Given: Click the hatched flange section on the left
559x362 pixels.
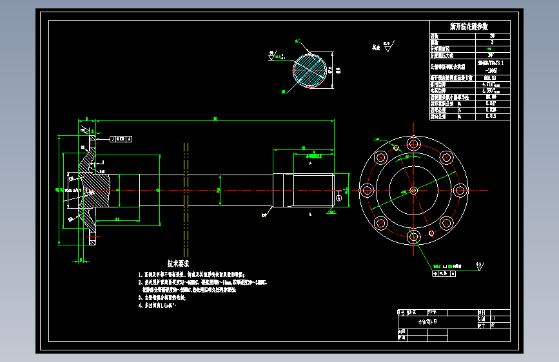Looking at the screenshot, I should (93, 190).
